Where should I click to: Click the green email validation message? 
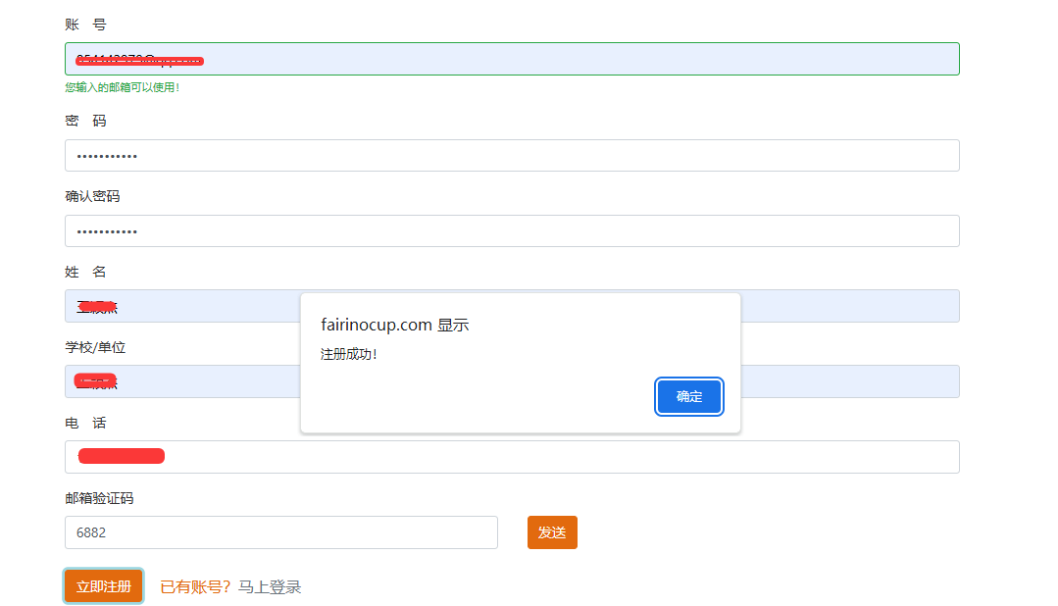(122, 87)
